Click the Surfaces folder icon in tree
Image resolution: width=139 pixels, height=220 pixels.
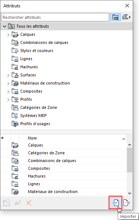[15, 75]
